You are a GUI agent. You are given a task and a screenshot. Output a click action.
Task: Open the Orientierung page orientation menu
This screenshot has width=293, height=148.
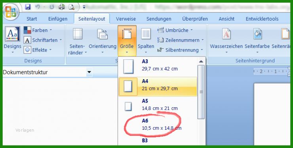point(103,41)
